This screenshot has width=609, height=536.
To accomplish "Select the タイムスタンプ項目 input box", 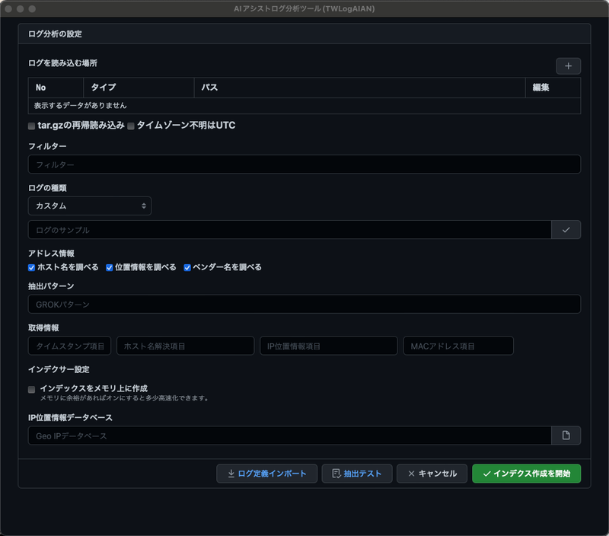I will (x=70, y=346).
